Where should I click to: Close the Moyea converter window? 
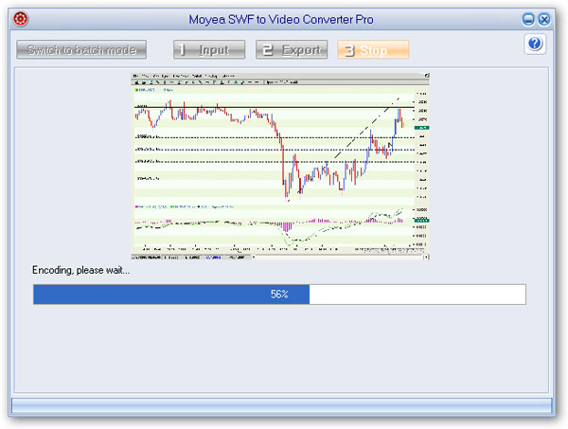click(544, 19)
